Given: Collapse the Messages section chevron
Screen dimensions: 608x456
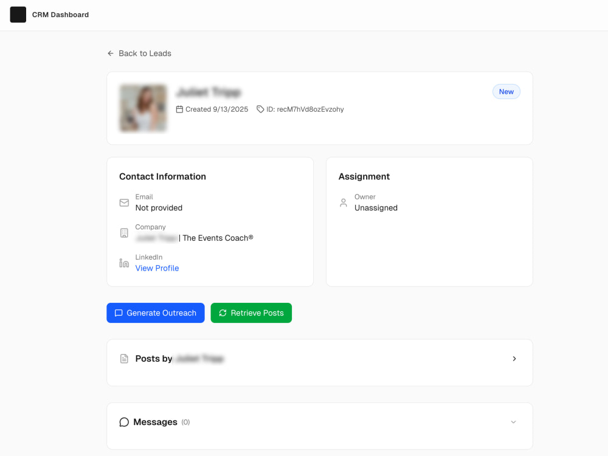Looking at the screenshot, I should [x=513, y=422].
